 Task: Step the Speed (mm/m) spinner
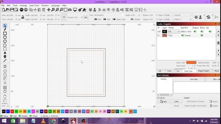(x=218, y=63)
